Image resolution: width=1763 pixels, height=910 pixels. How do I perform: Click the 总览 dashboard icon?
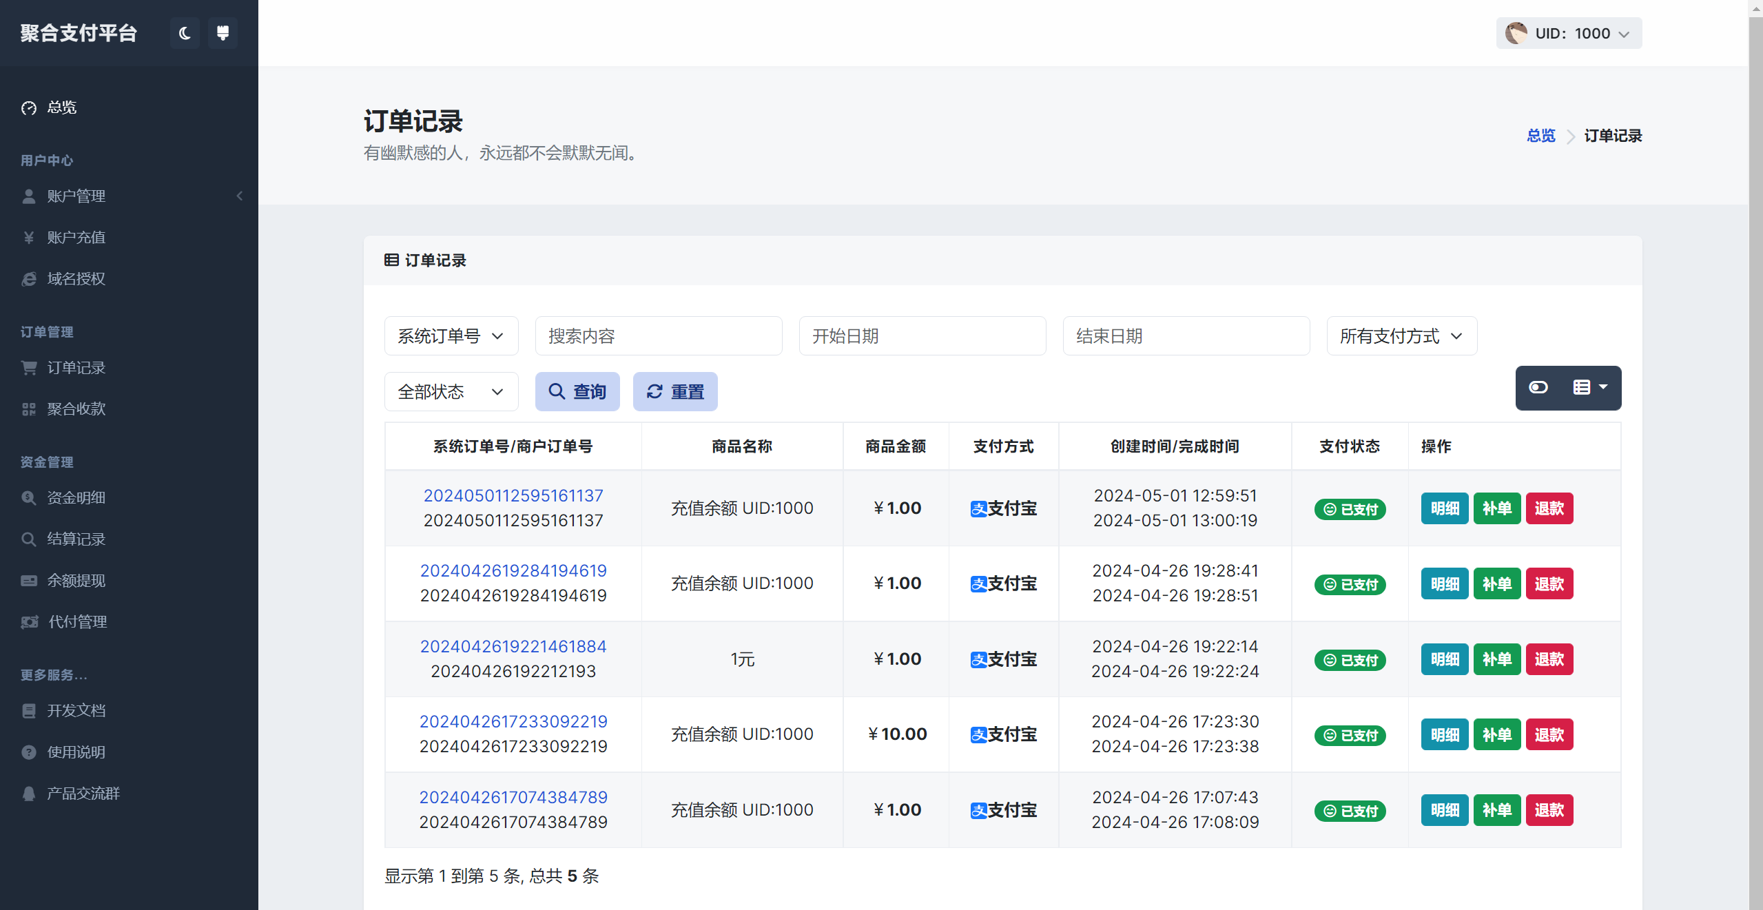tap(29, 108)
